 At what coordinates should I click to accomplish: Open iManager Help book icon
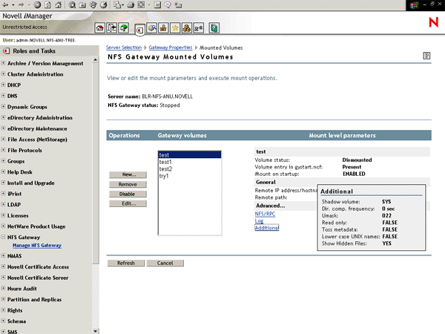pos(214,28)
